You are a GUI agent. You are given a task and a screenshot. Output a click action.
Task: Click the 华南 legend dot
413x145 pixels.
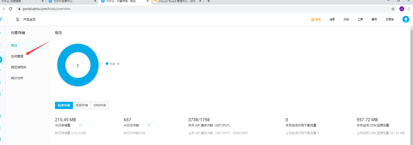pos(107,63)
